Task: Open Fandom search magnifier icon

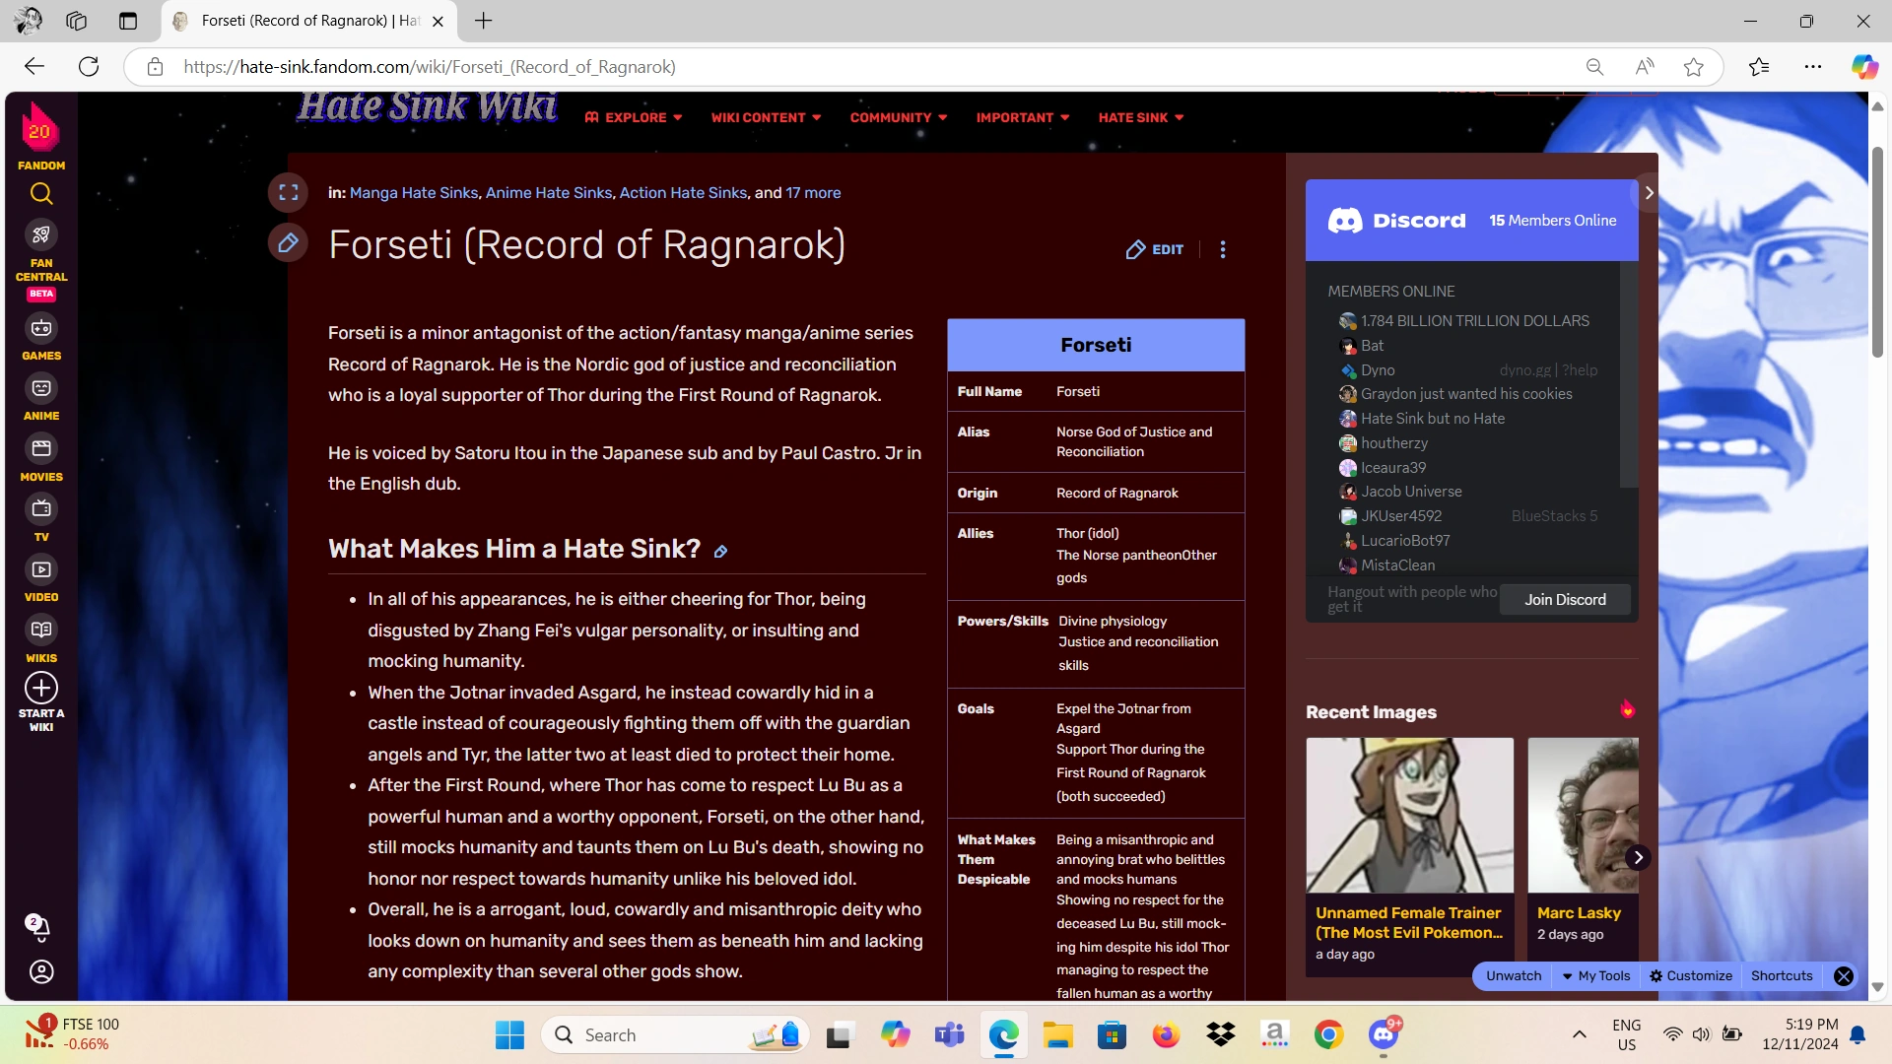Action: (x=40, y=194)
